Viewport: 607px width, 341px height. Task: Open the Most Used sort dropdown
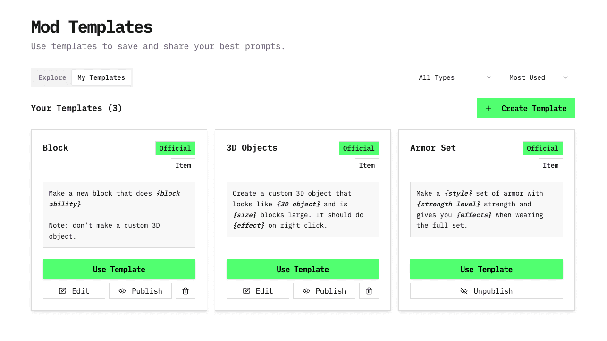[x=538, y=77]
